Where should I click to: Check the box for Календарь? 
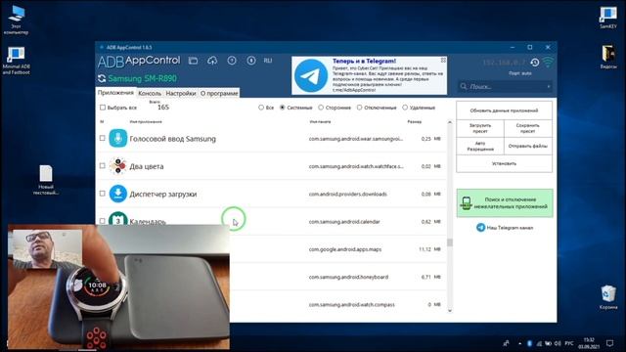click(102, 221)
